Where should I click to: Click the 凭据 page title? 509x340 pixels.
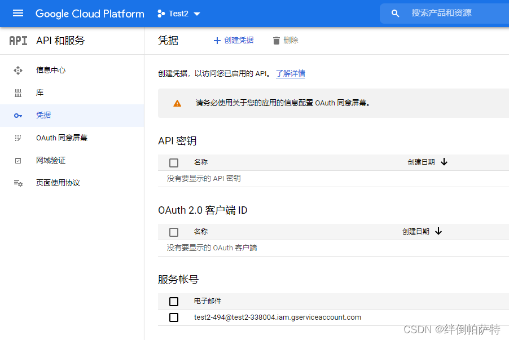click(x=168, y=41)
